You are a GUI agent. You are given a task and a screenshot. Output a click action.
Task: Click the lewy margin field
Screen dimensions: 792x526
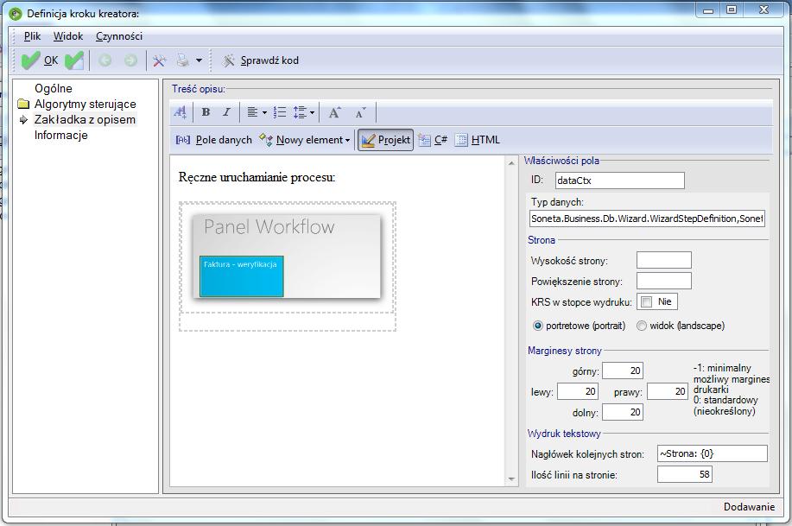pyautogui.click(x=578, y=391)
